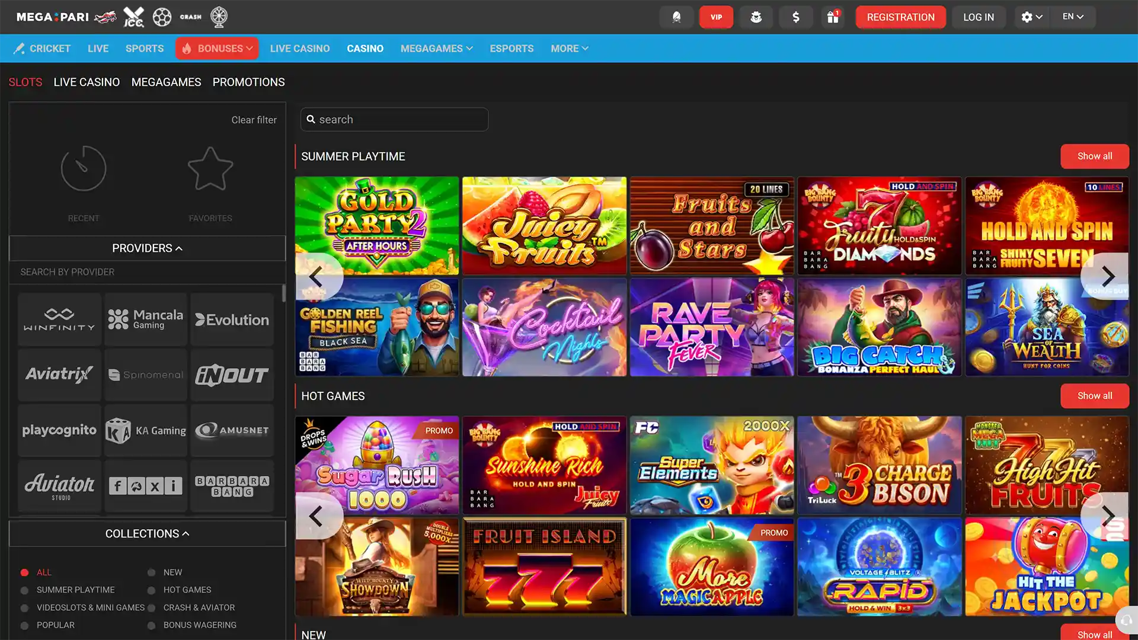Screen dimensions: 1138x640
Task: Collapse the COLLECTIONS section
Action: [x=147, y=534]
